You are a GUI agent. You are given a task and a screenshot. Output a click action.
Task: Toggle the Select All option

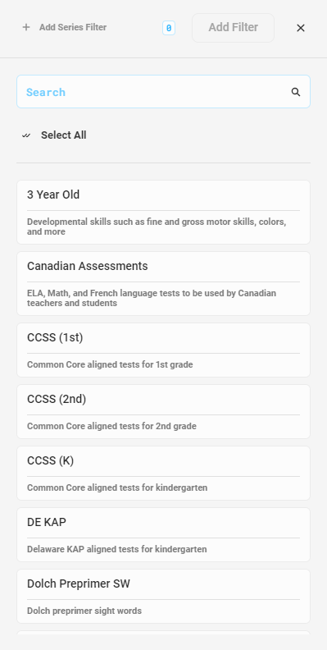pos(54,135)
